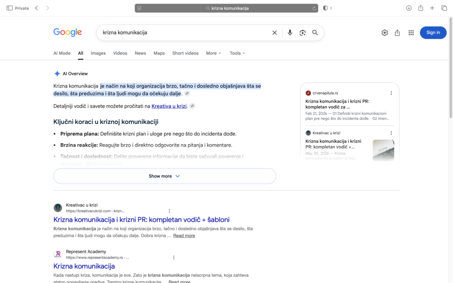The width and height of the screenshot is (453, 283).
Task: Show the tab overview icon
Action: pyautogui.click(x=444, y=8)
